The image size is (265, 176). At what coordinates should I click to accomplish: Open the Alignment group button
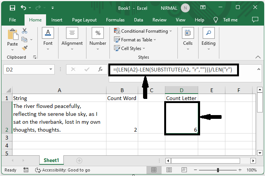click(72, 39)
